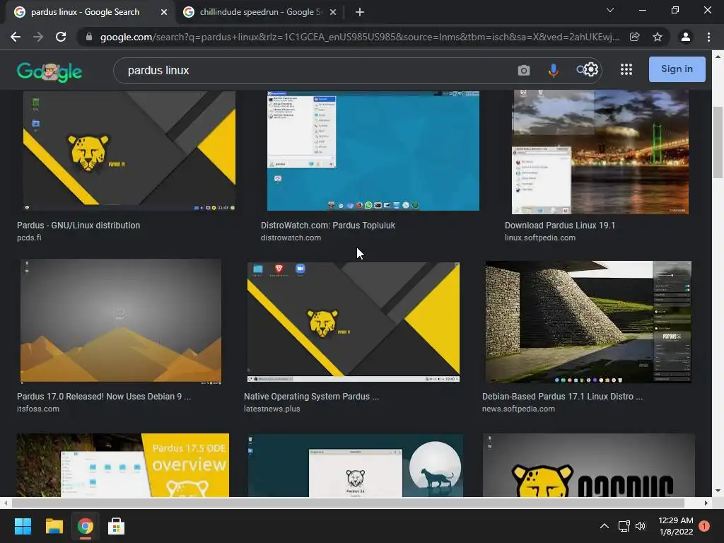Open Pardus 17.0 Released image
Image resolution: width=724 pixels, height=543 pixels.
coord(121,322)
